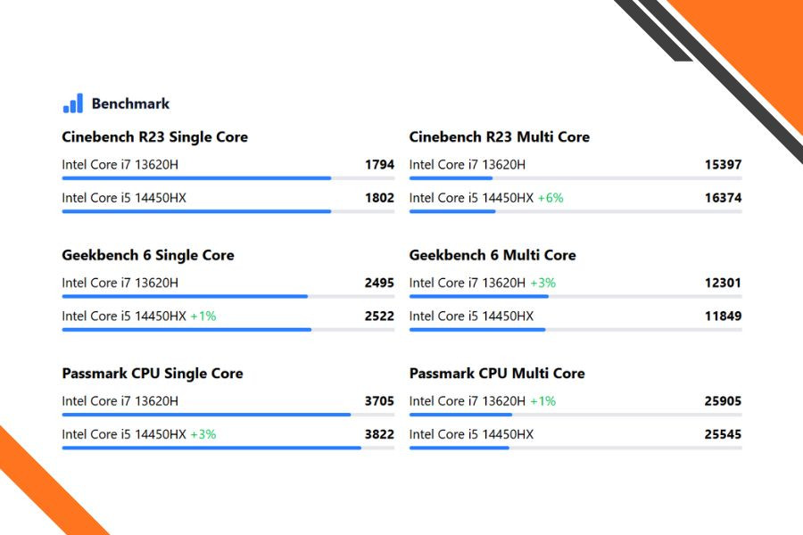Click the score 25905 in Passmark Multi Core
The height and width of the screenshot is (535, 803).
tap(723, 401)
